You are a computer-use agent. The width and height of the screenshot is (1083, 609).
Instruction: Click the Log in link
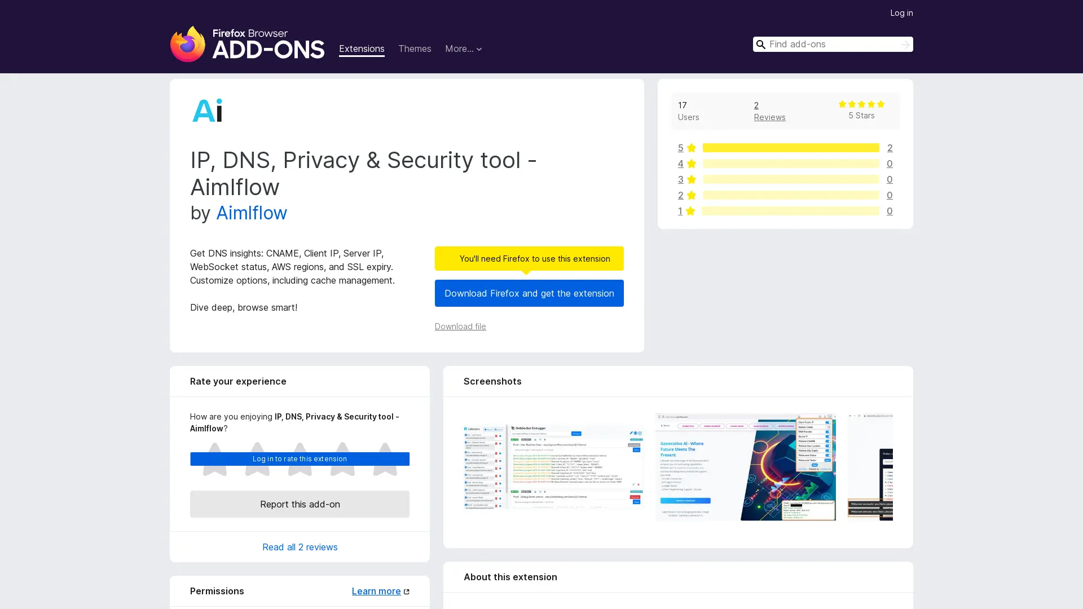(901, 13)
